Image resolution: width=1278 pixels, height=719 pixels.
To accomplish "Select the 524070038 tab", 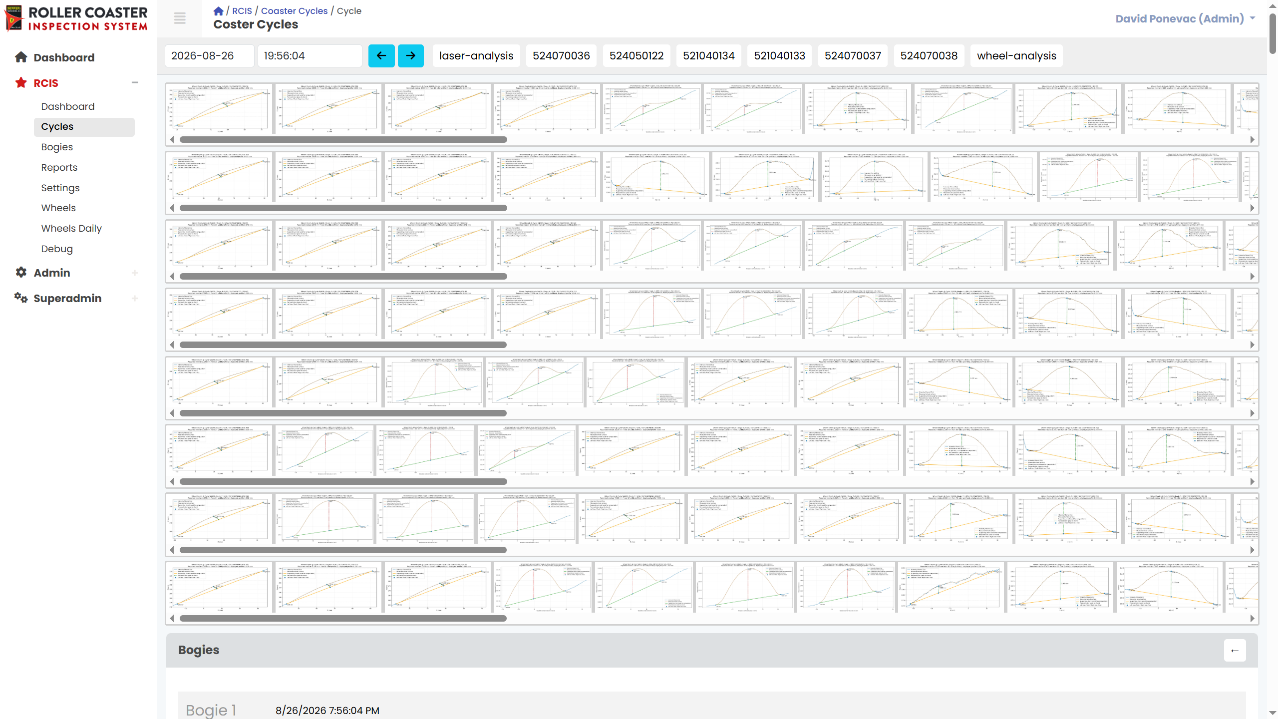I will click(929, 56).
